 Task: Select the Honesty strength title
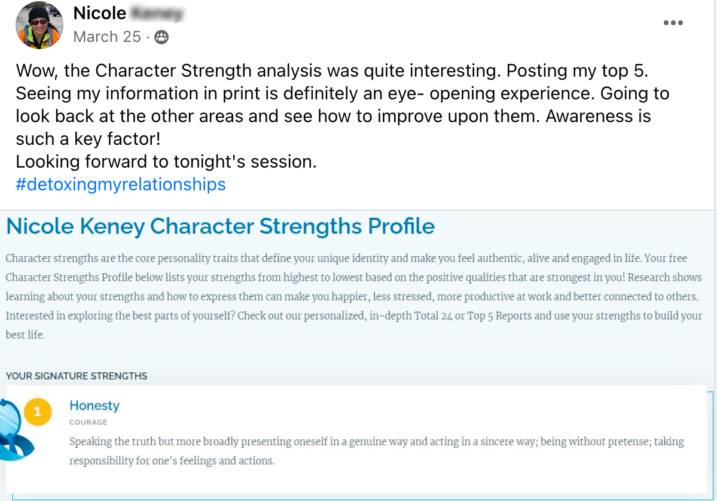[x=94, y=405]
